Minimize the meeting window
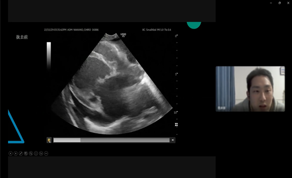Image resolution: width=292 pixels, height=178 pixels. [271, 3]
